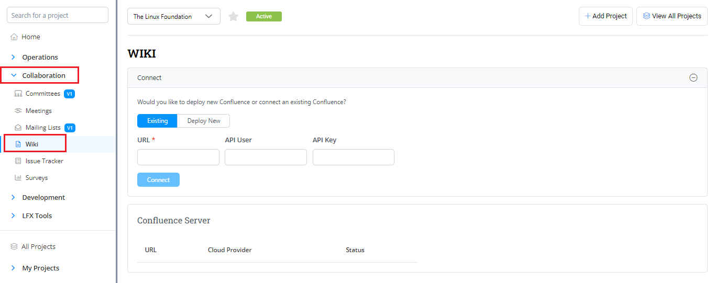This screenshot has height=283, width=715.
Task: Open the Wiki menu item
Action: click(32, 144)
